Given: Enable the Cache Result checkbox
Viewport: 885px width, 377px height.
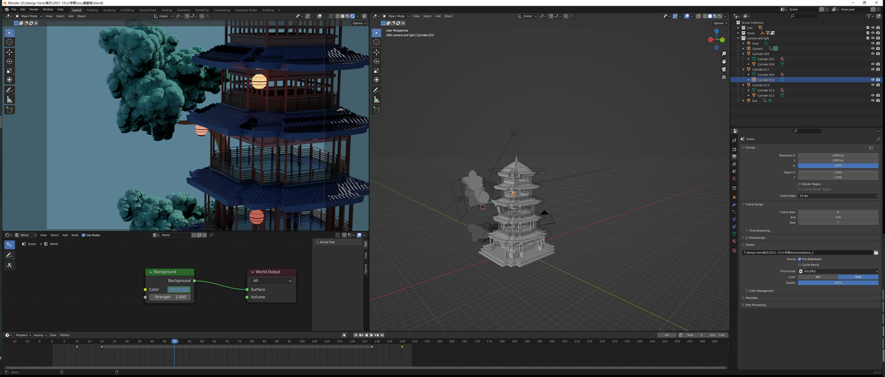Looking at the screenshot, I should coord(799,265).
